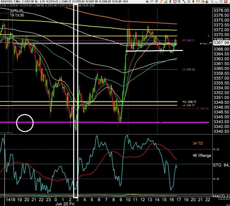Click the purple PP pivot label

tap(188, 40)
